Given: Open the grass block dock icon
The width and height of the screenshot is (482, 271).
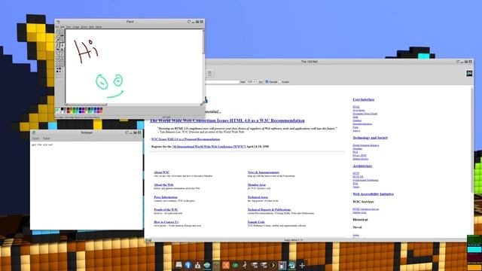Looking at the screenshot, I should [216, 265].
